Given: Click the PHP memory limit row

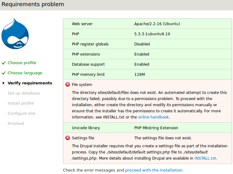Looking at the screenshot, I should tap(148, 75).
